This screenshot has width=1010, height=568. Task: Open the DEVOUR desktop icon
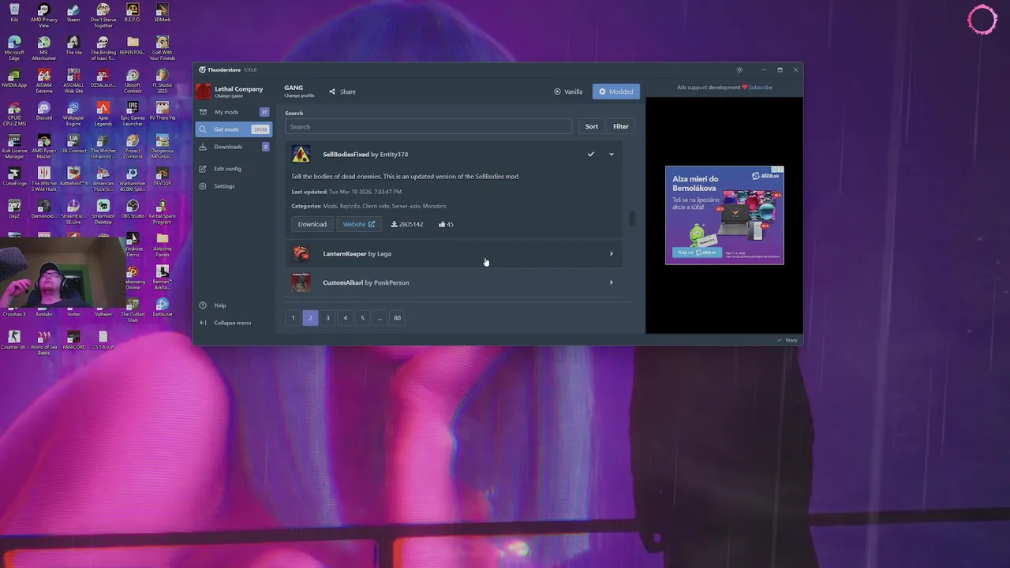(162, 177)
